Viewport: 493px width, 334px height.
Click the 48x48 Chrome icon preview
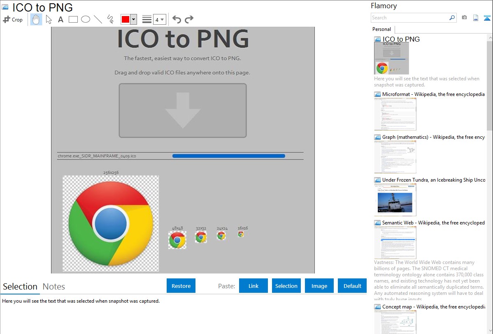point(177,240)
